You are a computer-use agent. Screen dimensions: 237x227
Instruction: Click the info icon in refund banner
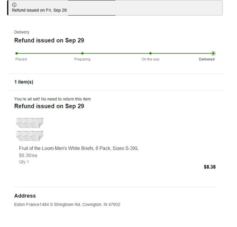coord(14,5)
